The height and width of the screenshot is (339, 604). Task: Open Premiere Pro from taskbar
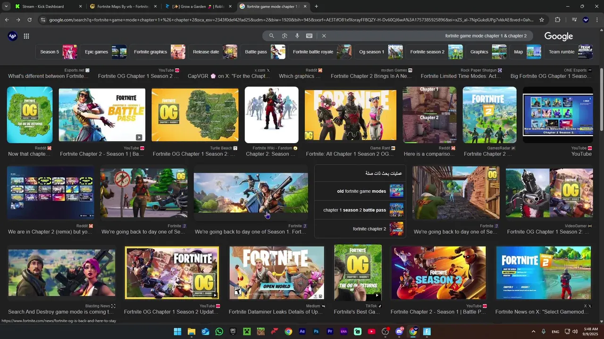point(330,331)
